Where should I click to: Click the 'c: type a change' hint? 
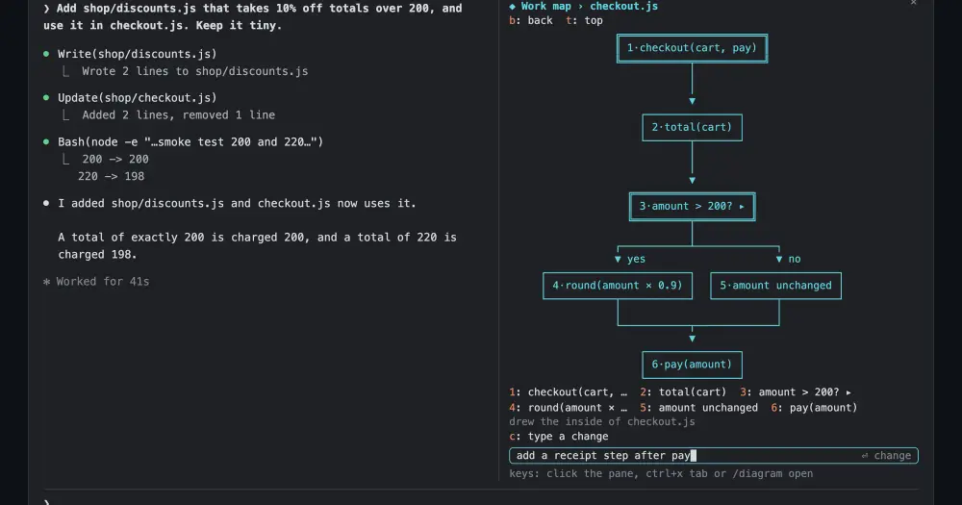(x=559, y=437)
